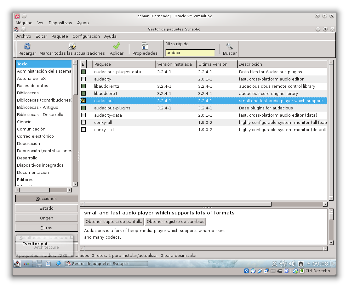Click the activities dots icon in taskbar

pos(26,264)
